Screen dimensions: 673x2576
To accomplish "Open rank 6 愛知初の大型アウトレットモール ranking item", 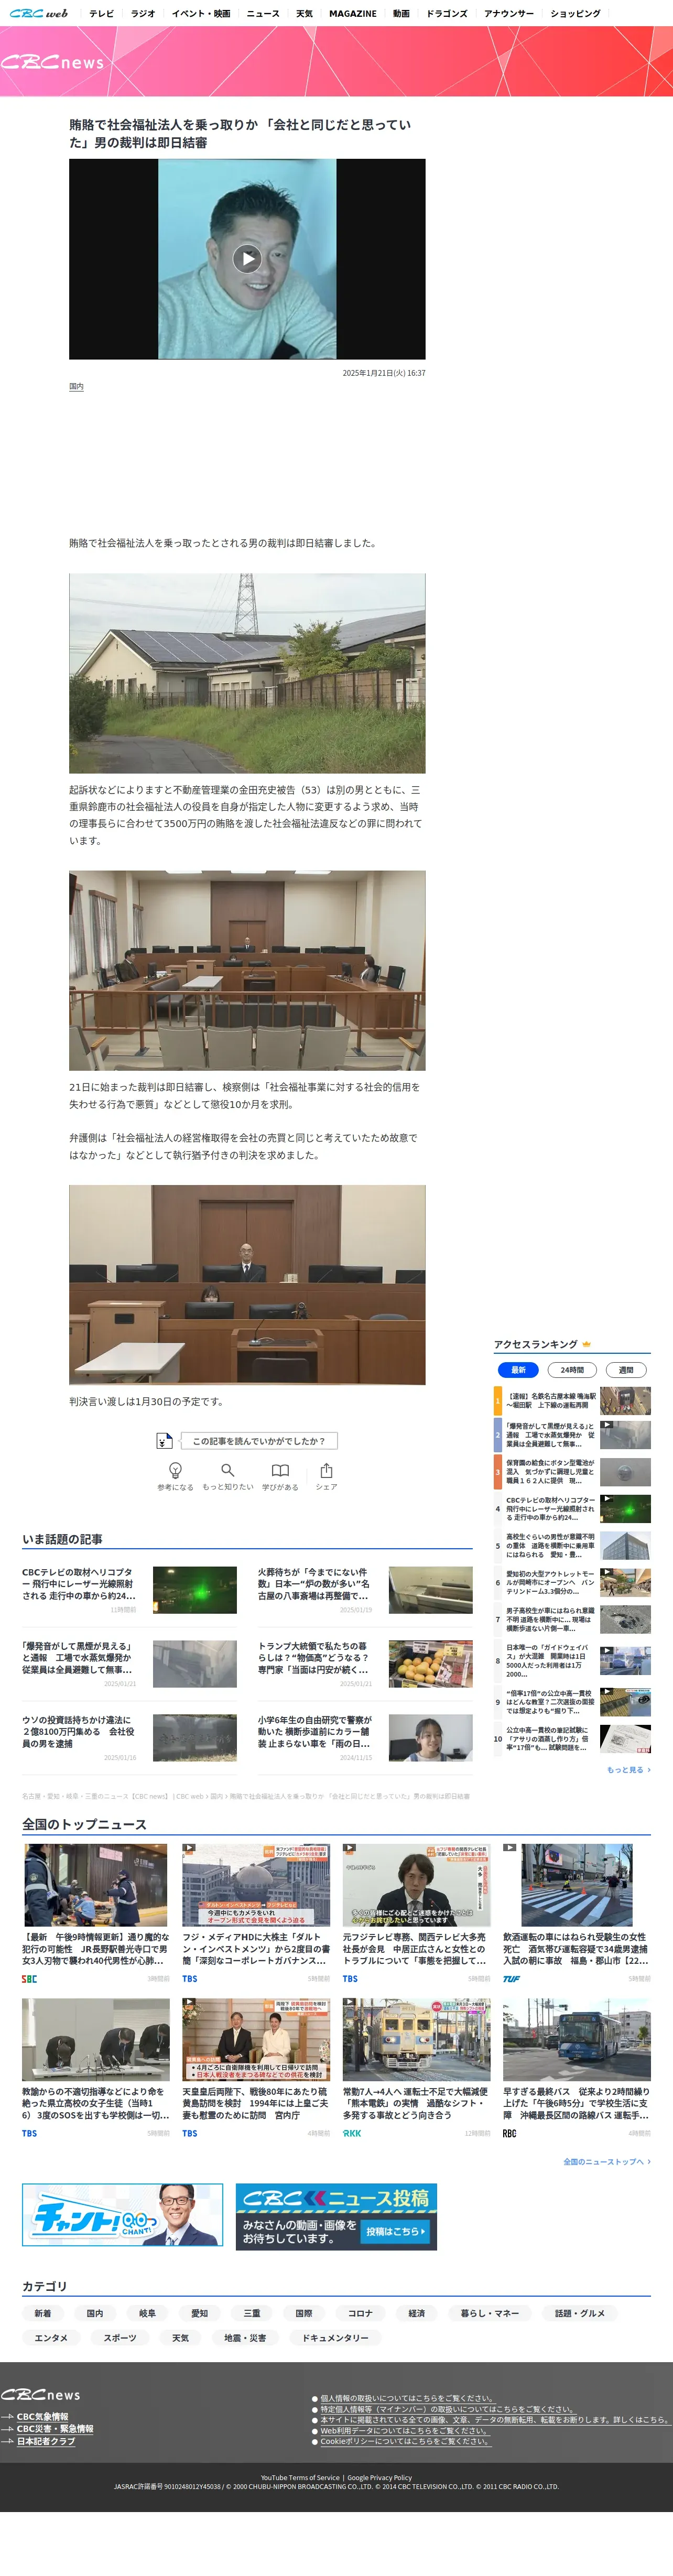I will click(x=572, y=1583).
